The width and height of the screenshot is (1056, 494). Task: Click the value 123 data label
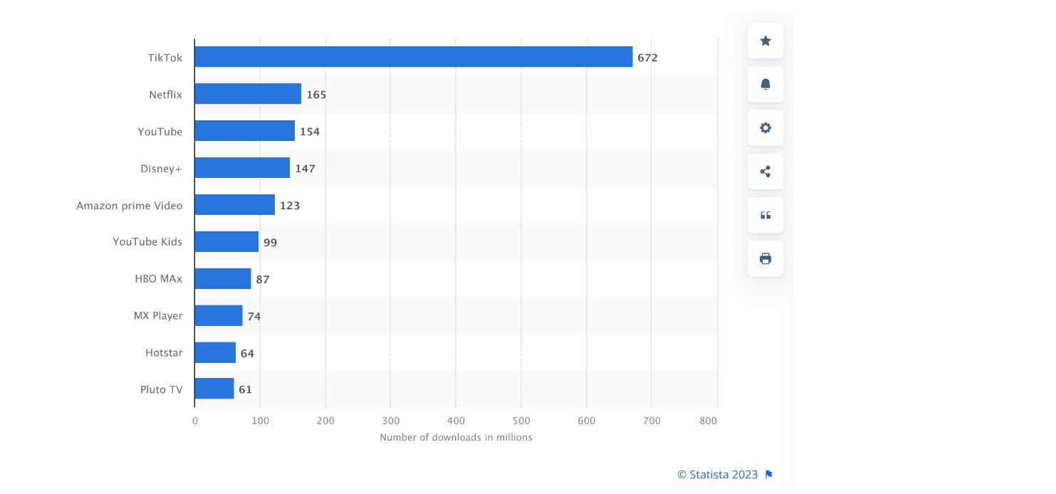(290, 206)
